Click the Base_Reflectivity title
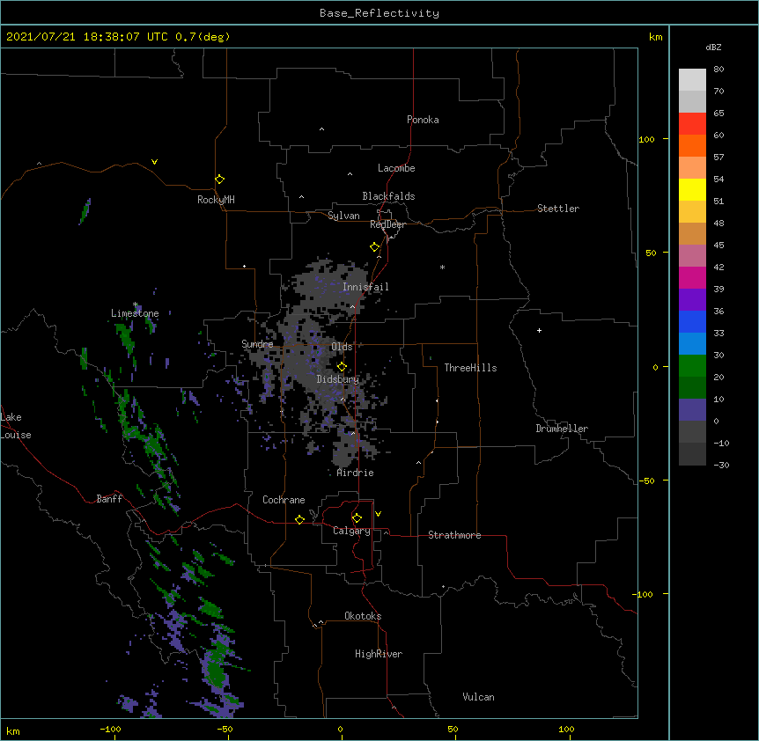Screen dimensions: 759x741 (x=379, y=13)
